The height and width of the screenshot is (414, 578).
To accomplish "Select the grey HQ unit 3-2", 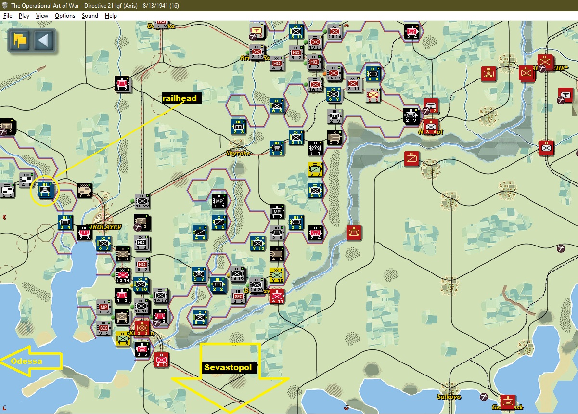I will coord(142,265).
